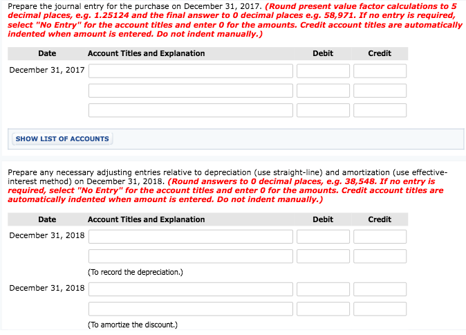This screenshot has height=335, width=466.
Task: Click first debit field of discount amortization entry
Action: coord(323,289)
